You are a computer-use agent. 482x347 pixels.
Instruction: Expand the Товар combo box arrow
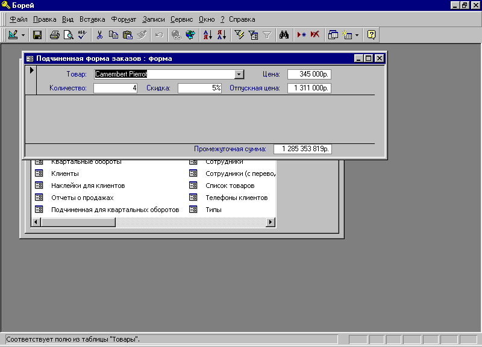pos(239,74)
